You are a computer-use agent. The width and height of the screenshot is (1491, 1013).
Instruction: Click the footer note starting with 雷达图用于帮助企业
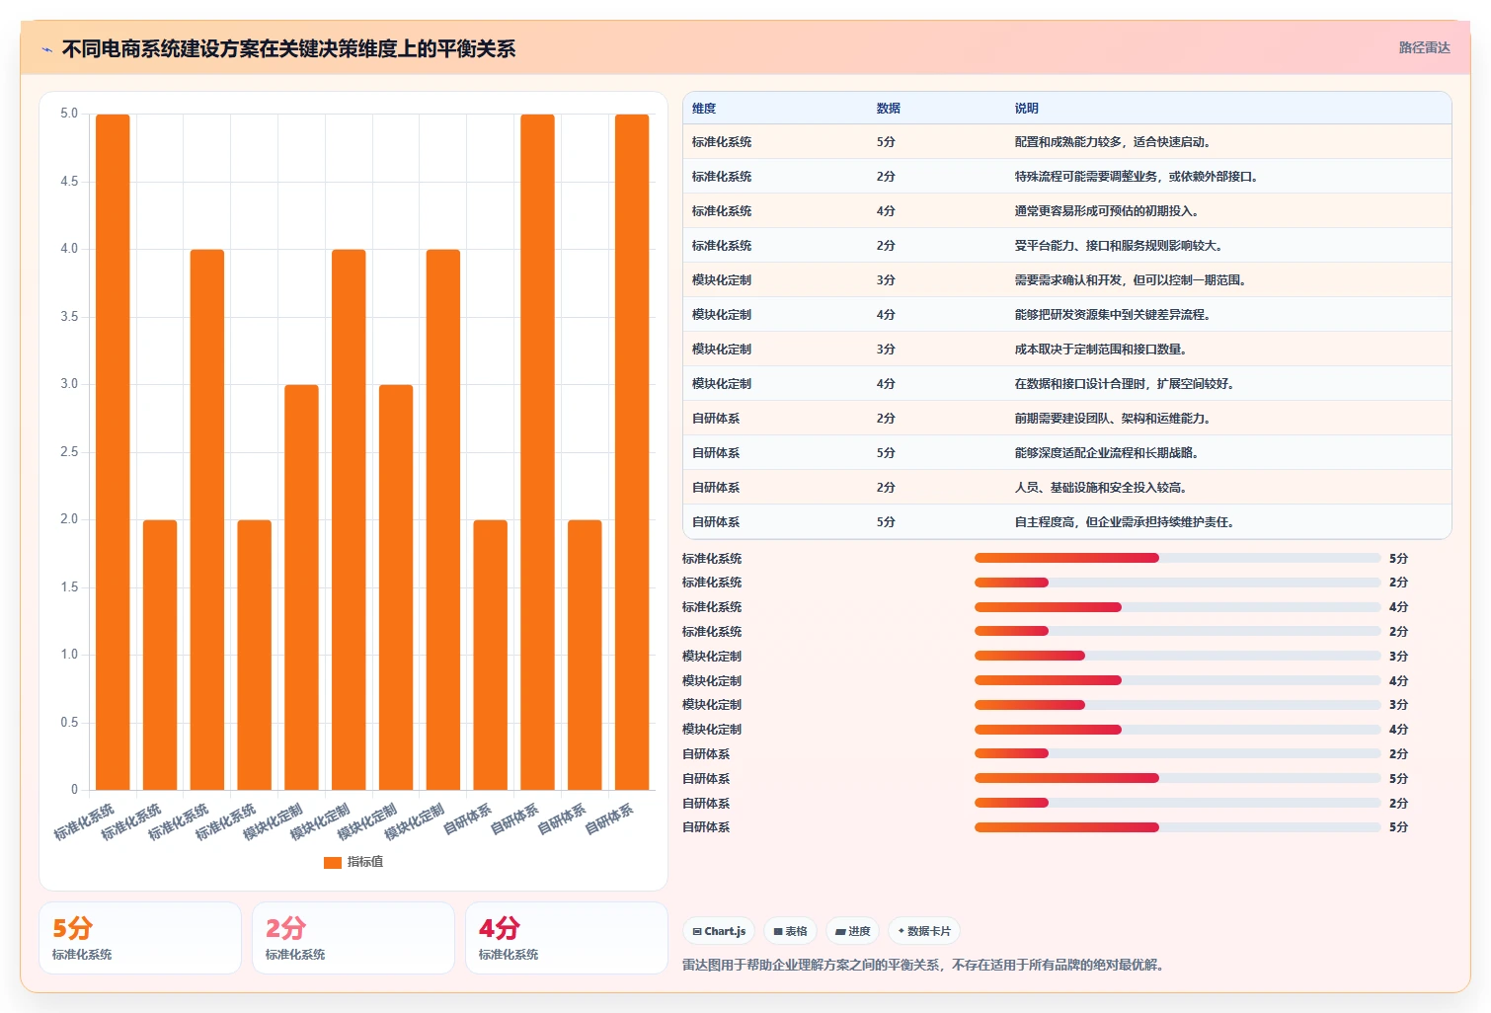click(925, 966)
